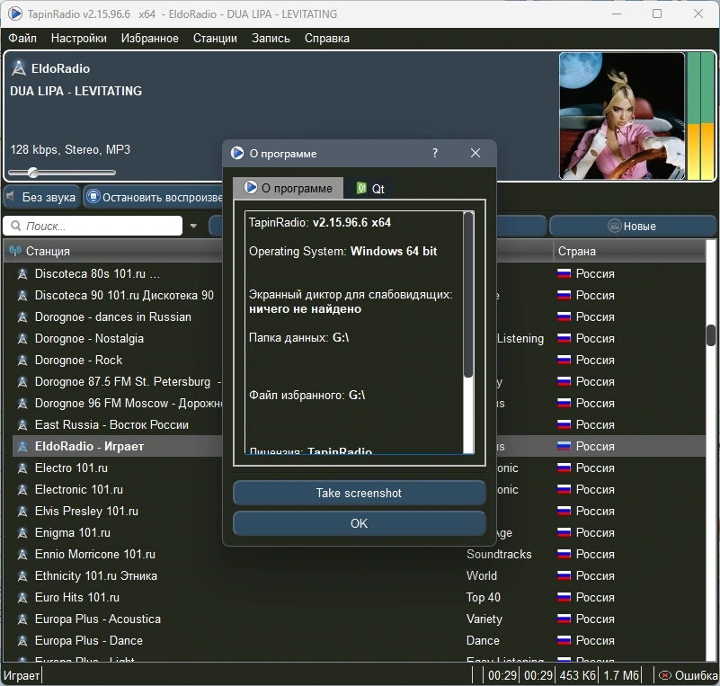Confirm the dialog with OK
Viewport: 720px width, 686px height.
tap(359, 523)
